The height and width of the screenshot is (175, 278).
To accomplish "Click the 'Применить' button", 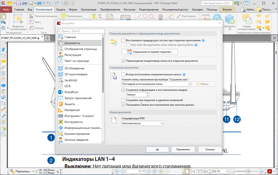I will pyautogui.click(x=183, y=150).
